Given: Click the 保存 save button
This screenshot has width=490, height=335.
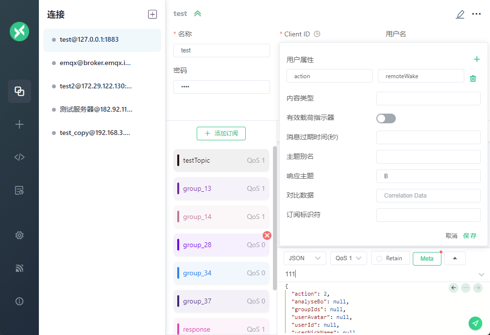Looking at the screenshot, I should pyautogui.click(x=470, y=235).
